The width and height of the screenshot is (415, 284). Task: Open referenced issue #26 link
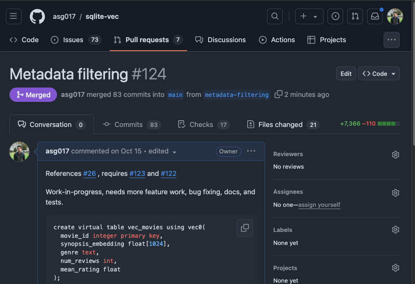(x=90, y=174)
